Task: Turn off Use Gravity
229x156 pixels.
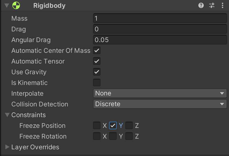Action: click(97, 72)
